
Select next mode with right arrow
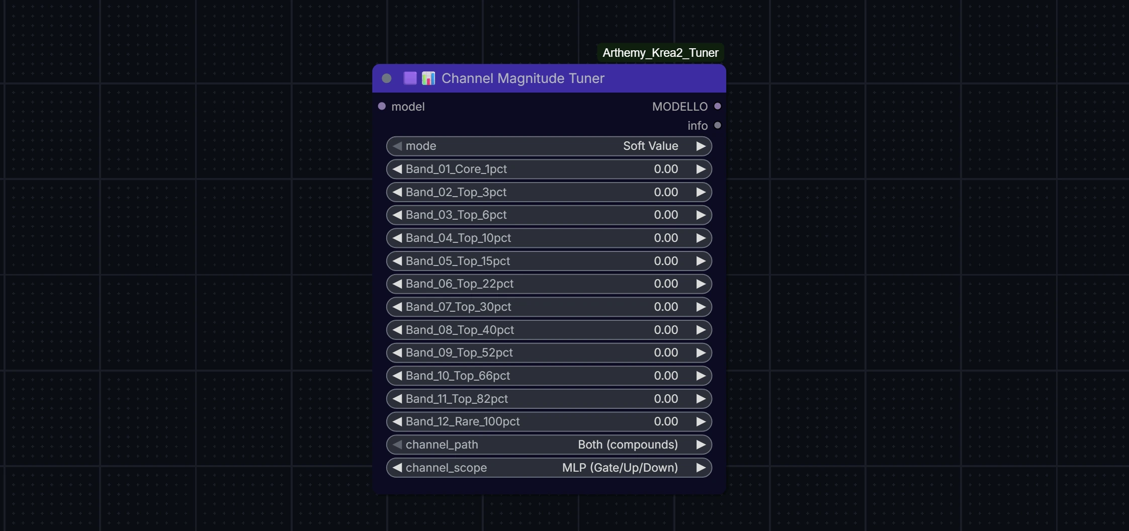pos(701,146)
